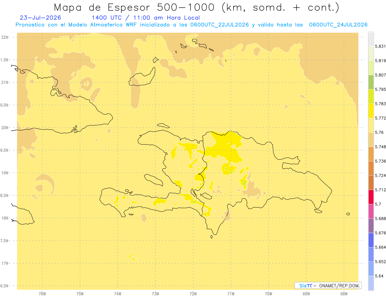Click the 5.819 colorbar value

[x=381, y=61]
